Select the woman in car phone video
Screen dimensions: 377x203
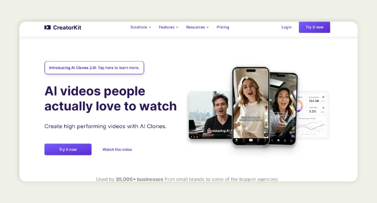point(283,108)
